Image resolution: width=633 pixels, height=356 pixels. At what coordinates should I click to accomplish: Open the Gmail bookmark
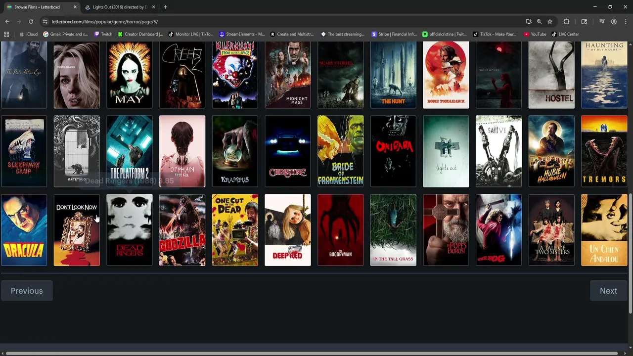tap(66, 34)
